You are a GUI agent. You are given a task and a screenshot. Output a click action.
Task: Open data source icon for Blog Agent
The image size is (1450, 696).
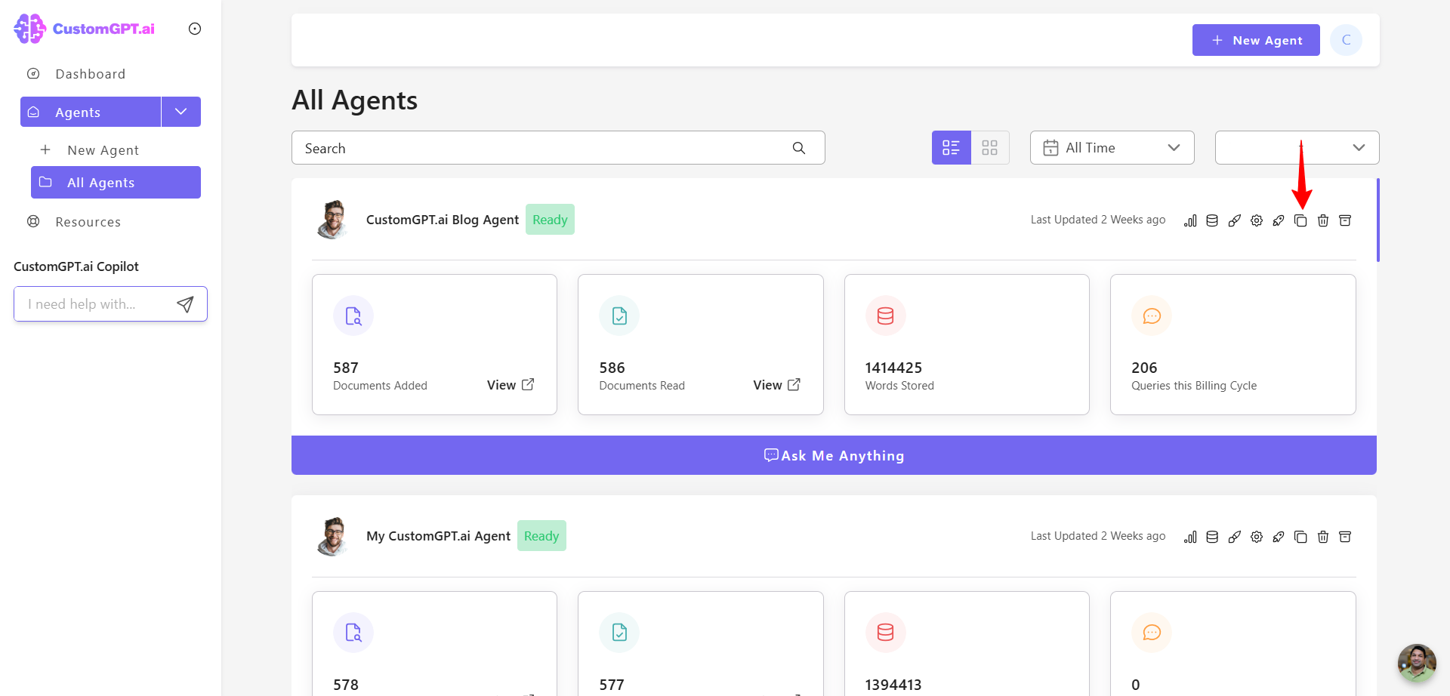(x=1212, y=220)
